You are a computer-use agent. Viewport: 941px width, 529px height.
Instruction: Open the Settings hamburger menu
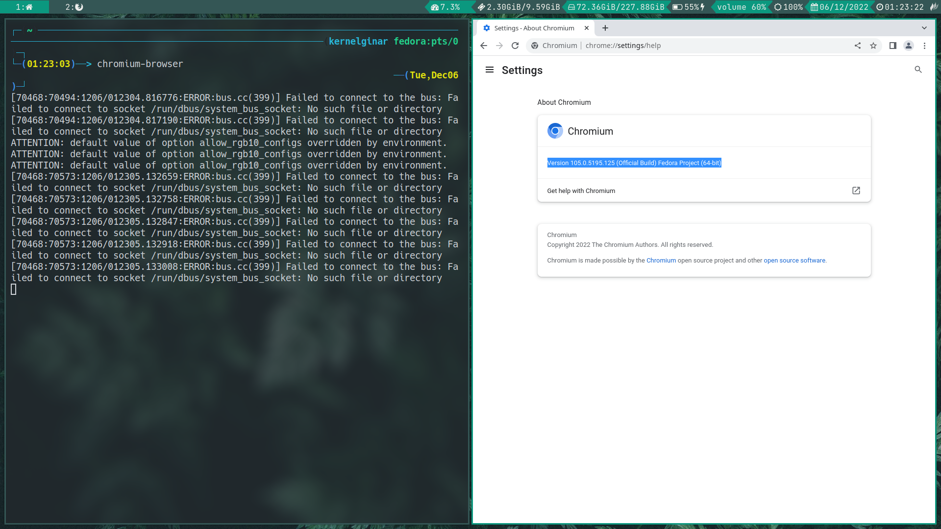(489, 70)
